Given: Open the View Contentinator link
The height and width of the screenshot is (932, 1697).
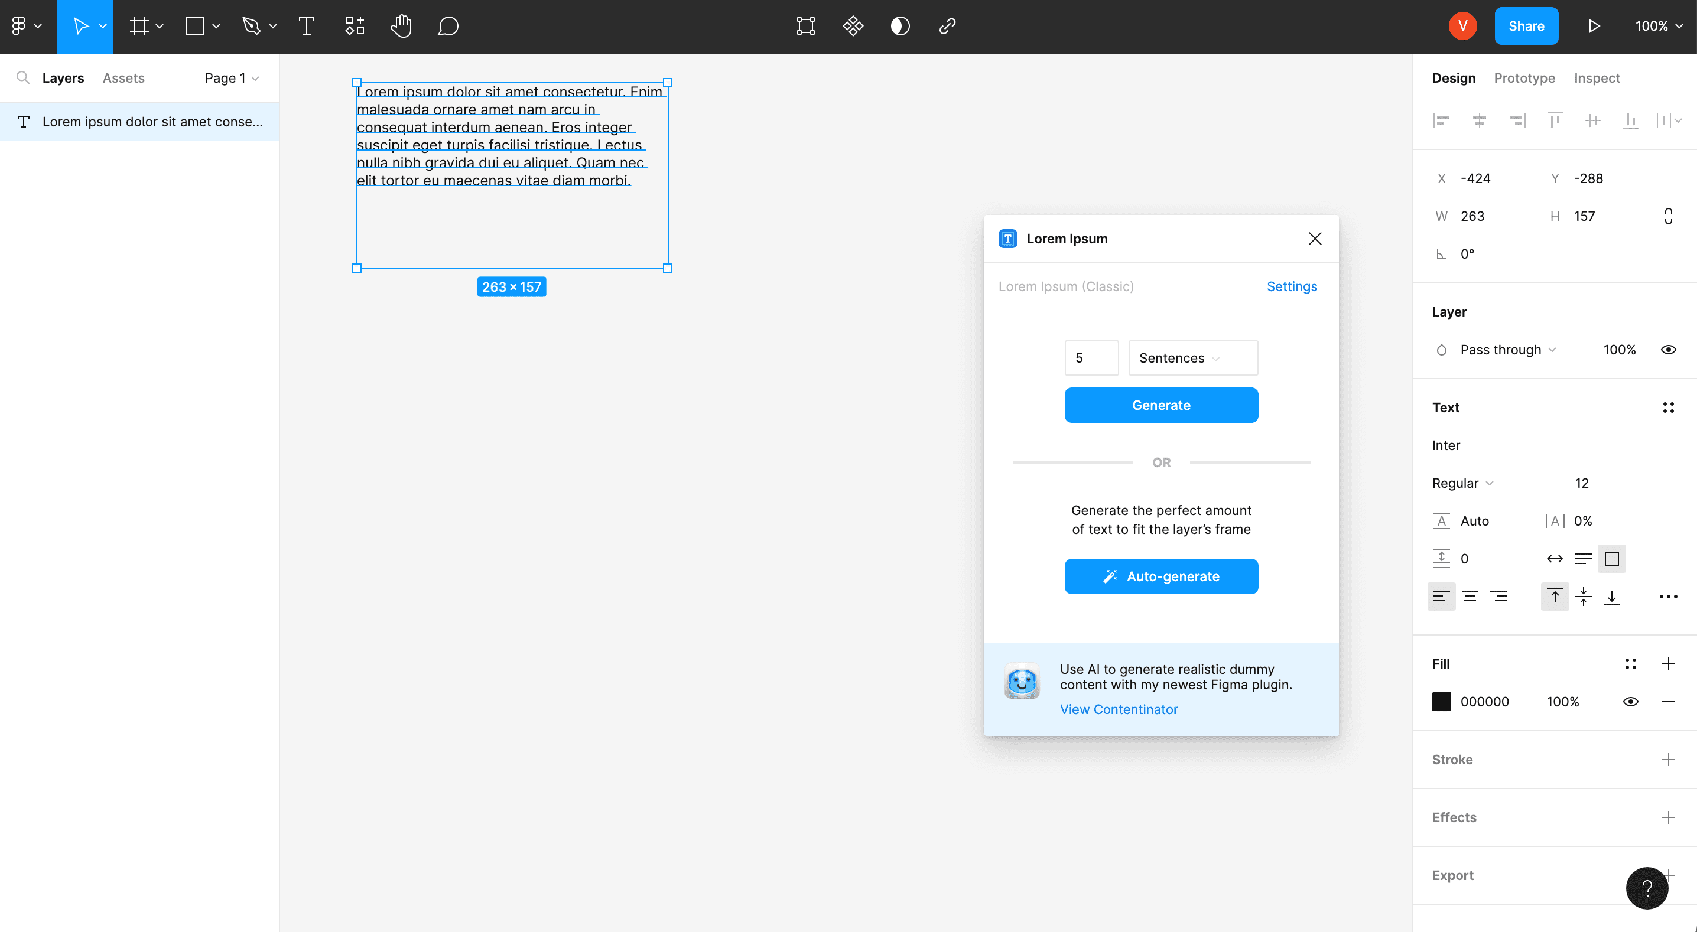Looking at the screenshot, I should [x=1119, y=709].
